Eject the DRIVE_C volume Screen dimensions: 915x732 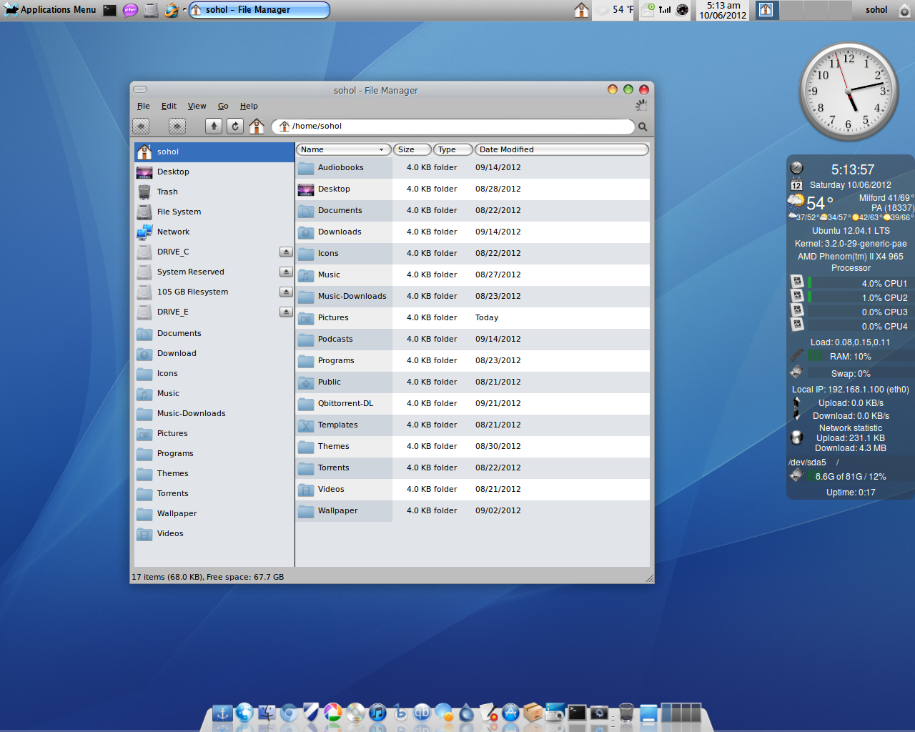pos(286,252)
